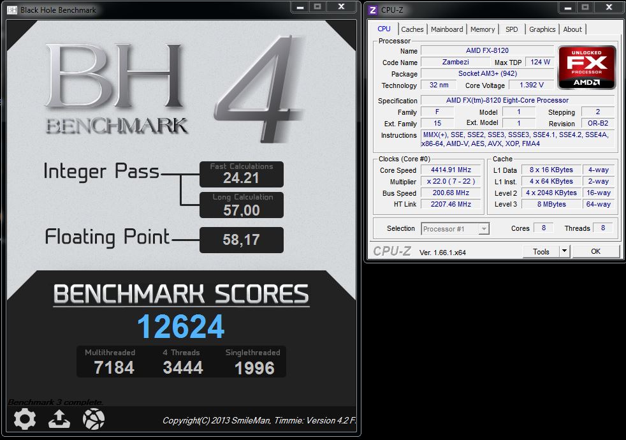Click the 4 Threads score 3444
Screen dimensions: 626x440
pos(183,367)
